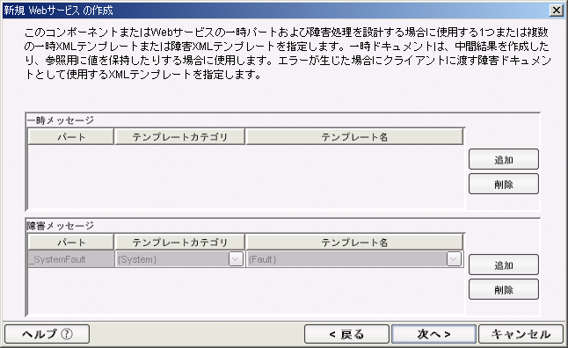Click テンプレート名 header in 一時メッセージ table
Viewport: 568px width, 348px height.
click(354, 137)
